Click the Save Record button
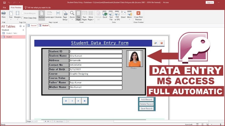This screenshot has height=126, width=225. [147, 109]
